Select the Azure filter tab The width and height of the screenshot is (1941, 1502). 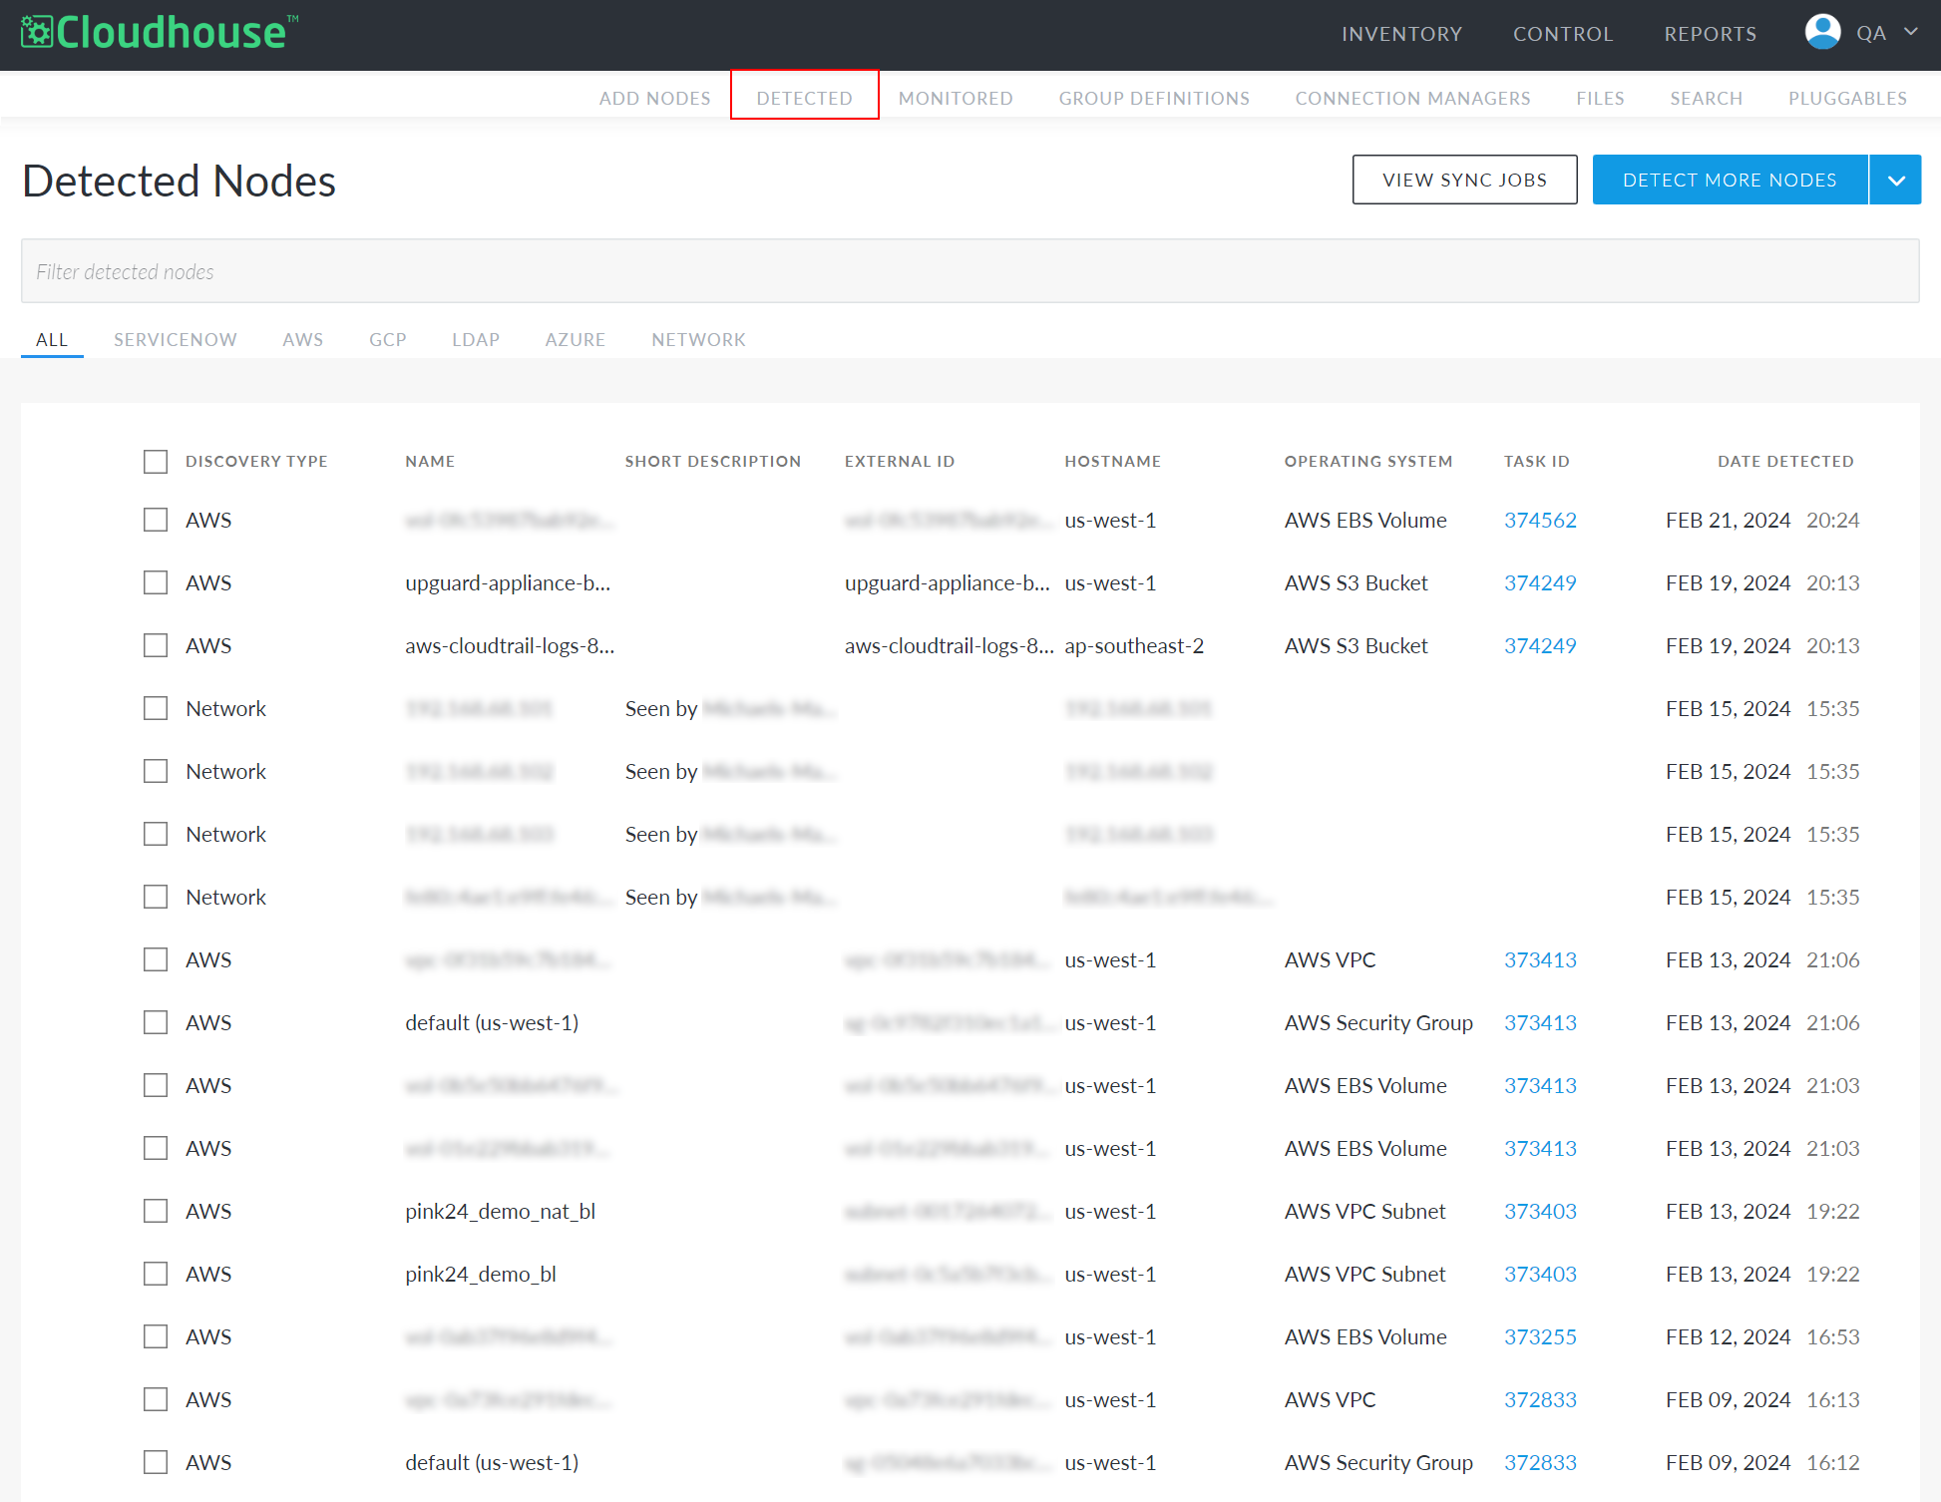(576, 339)
